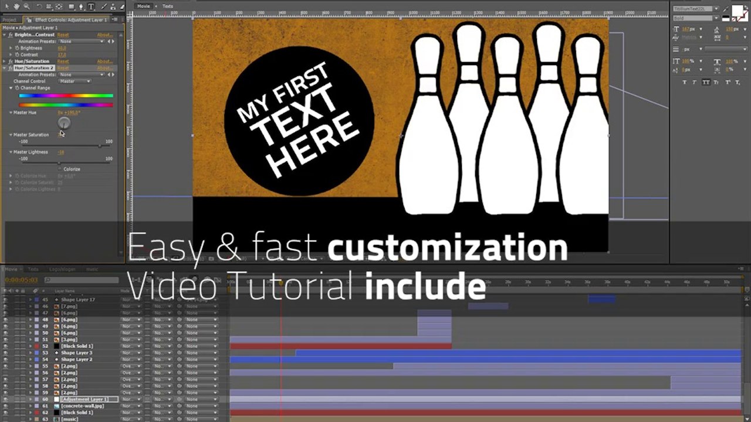The height and width of the screenshot is (422, 751).
Task: Hide Black Solid 1 layer 52
Action: pyautogui.click(x=5, y=346)
